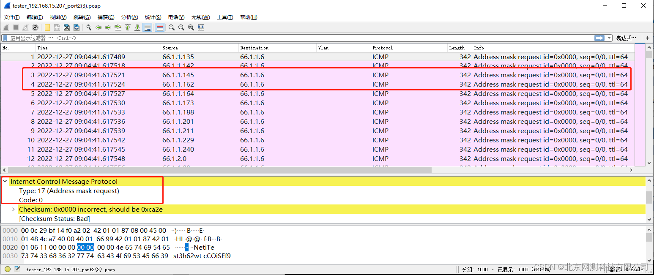Open the 编辑(E) menu

[35, 17]
